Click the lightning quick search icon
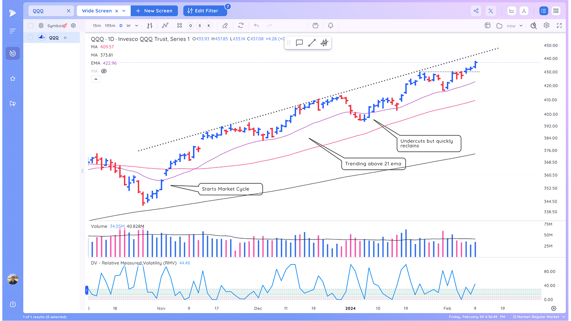571x321 pixels. (x=533, y=25)
